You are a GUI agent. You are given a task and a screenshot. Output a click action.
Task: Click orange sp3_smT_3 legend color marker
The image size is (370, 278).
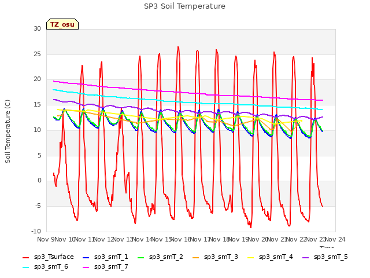coord(196,257)
